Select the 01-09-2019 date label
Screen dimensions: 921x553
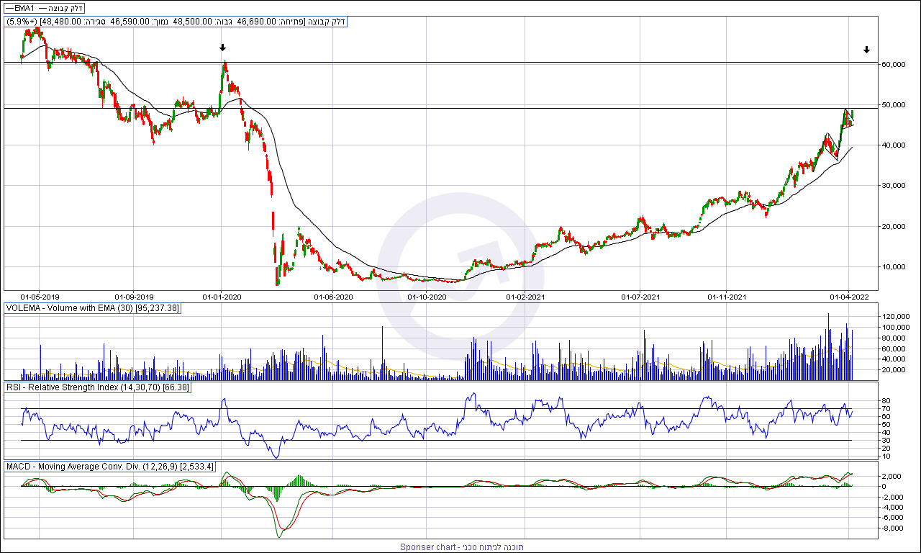(x=135, y=296)
